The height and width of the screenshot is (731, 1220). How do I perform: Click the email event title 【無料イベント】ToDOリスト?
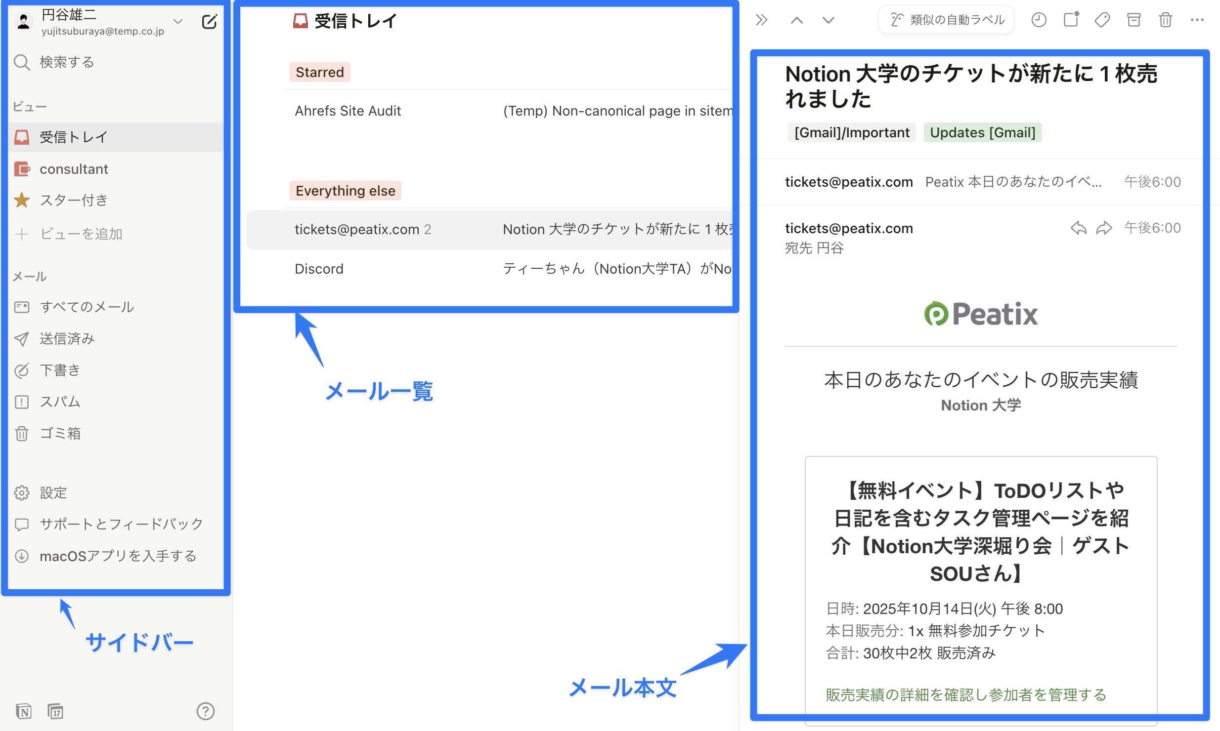(x=981, y=532)
